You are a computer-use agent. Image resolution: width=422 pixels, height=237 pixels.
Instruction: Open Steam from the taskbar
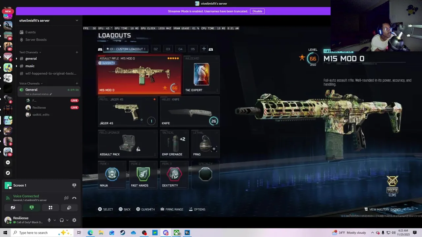coord(123,233)
